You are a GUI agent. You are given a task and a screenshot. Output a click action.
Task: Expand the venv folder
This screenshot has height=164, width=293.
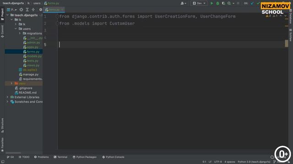[x=11, y=83]
